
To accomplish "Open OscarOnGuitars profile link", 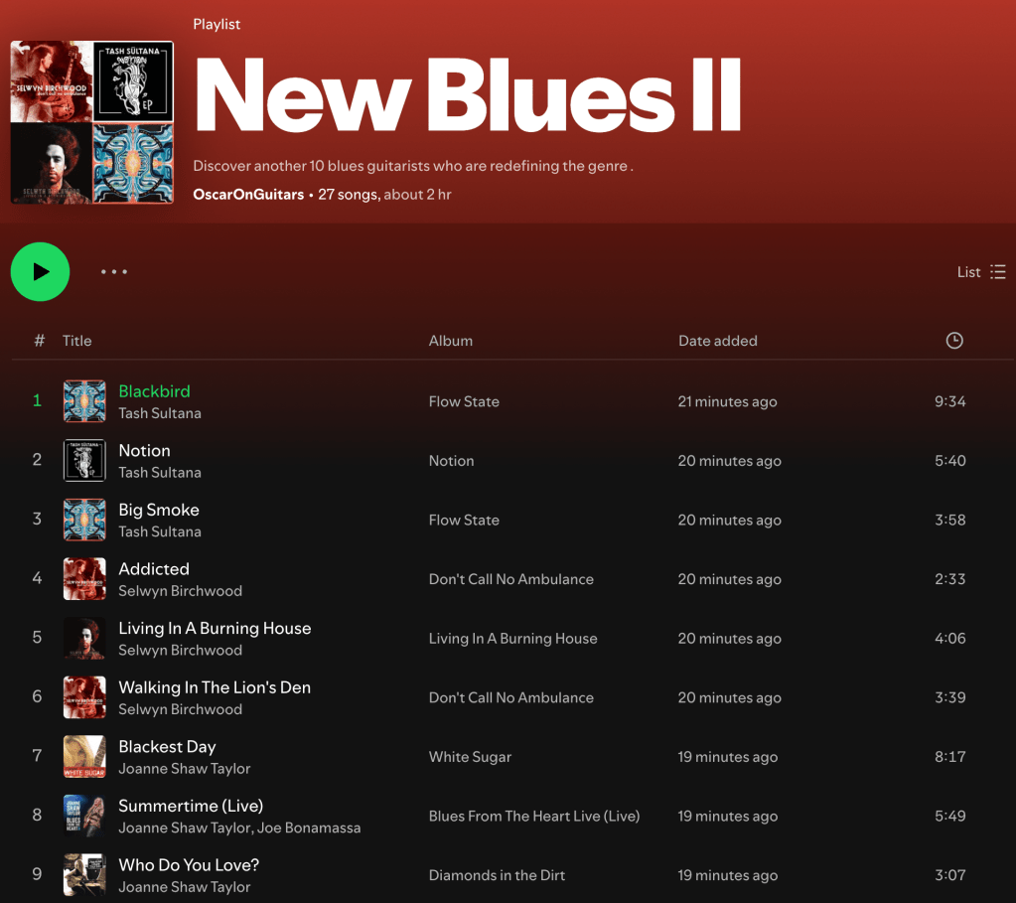I will click(248, 195).
